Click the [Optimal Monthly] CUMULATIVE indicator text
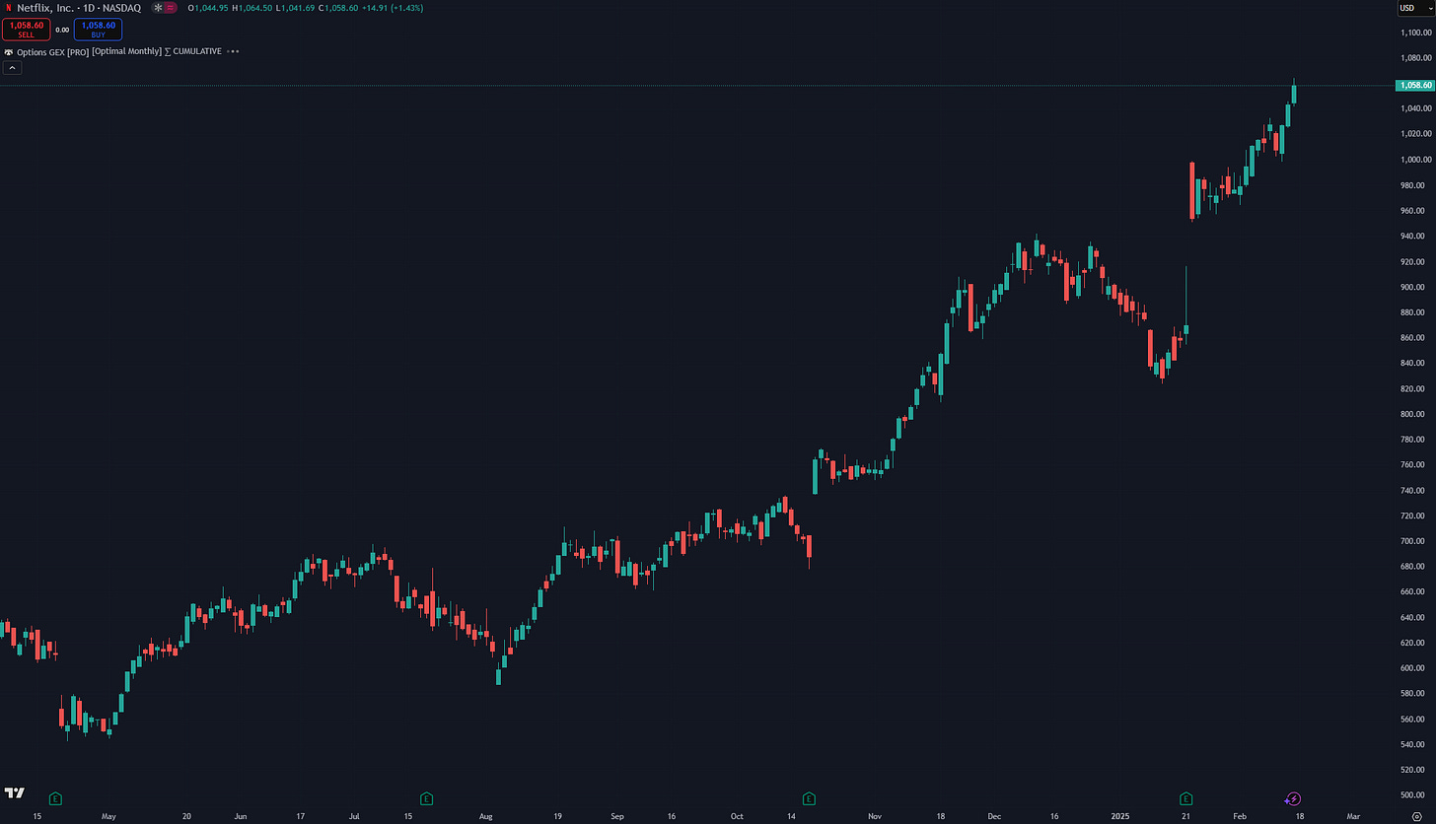 tap(157, 51)
